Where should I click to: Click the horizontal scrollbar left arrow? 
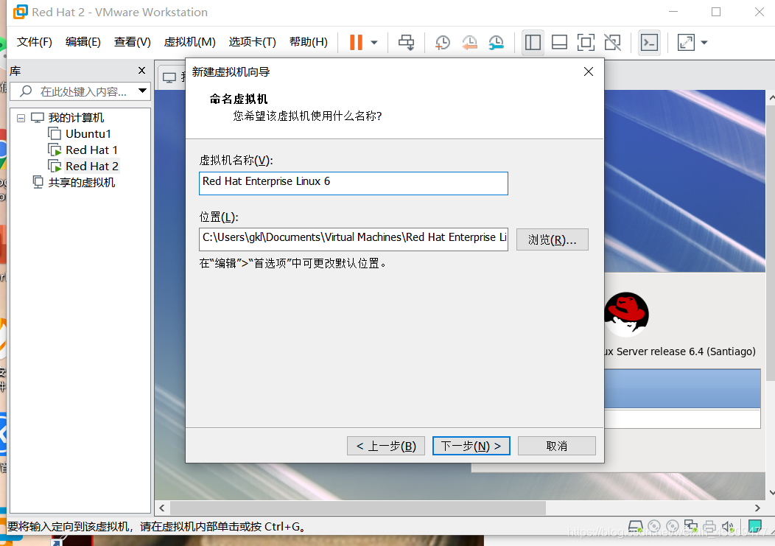161,508
